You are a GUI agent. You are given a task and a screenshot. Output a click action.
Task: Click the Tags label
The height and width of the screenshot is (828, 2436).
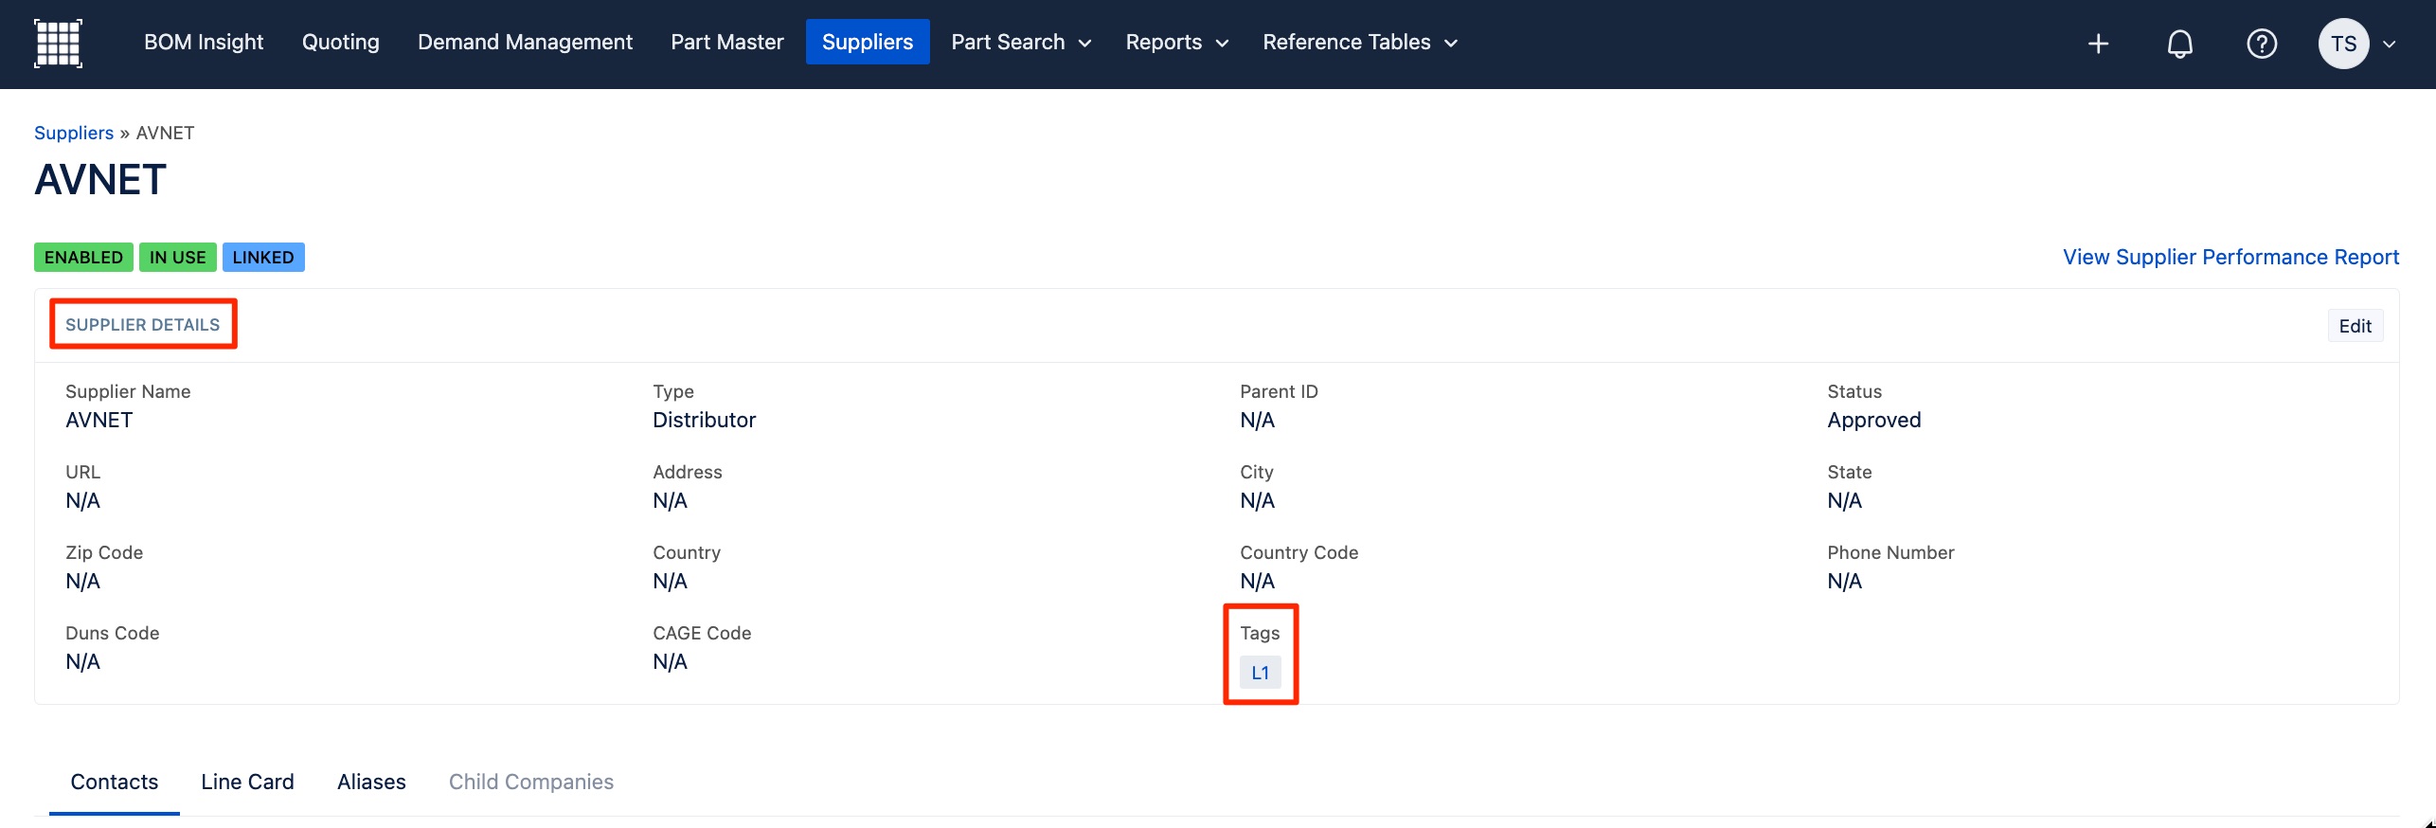1260,633
